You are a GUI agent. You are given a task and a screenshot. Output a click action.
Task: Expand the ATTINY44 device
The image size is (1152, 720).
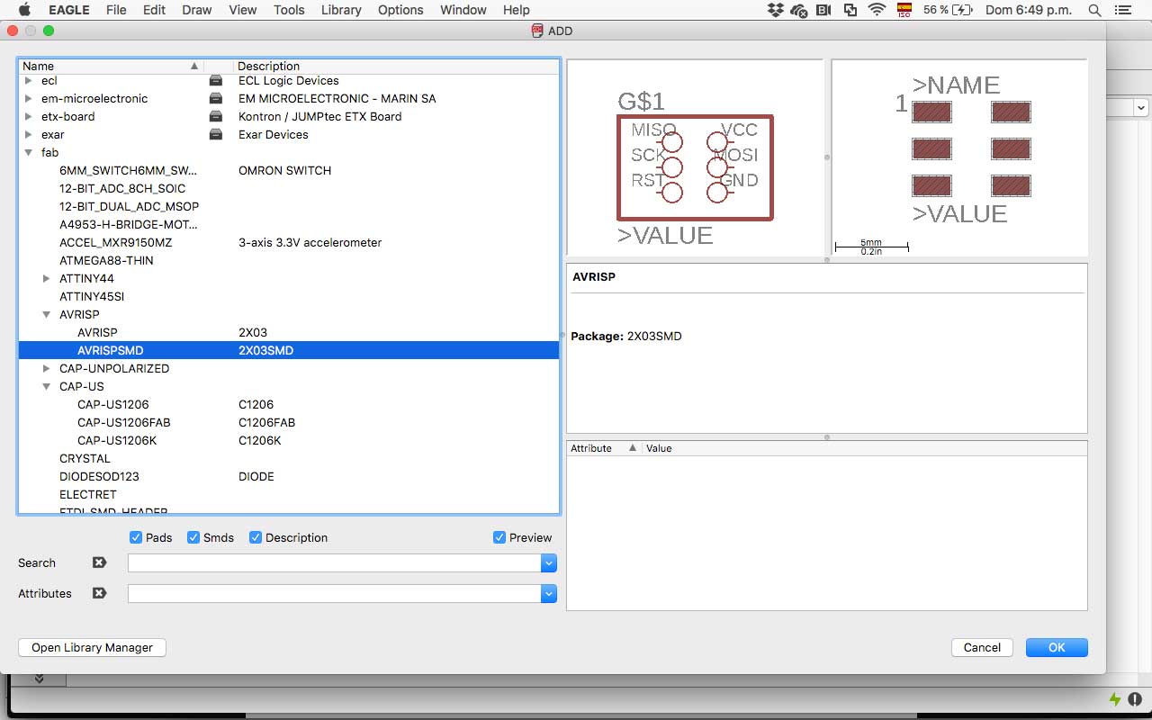point(46,278)
